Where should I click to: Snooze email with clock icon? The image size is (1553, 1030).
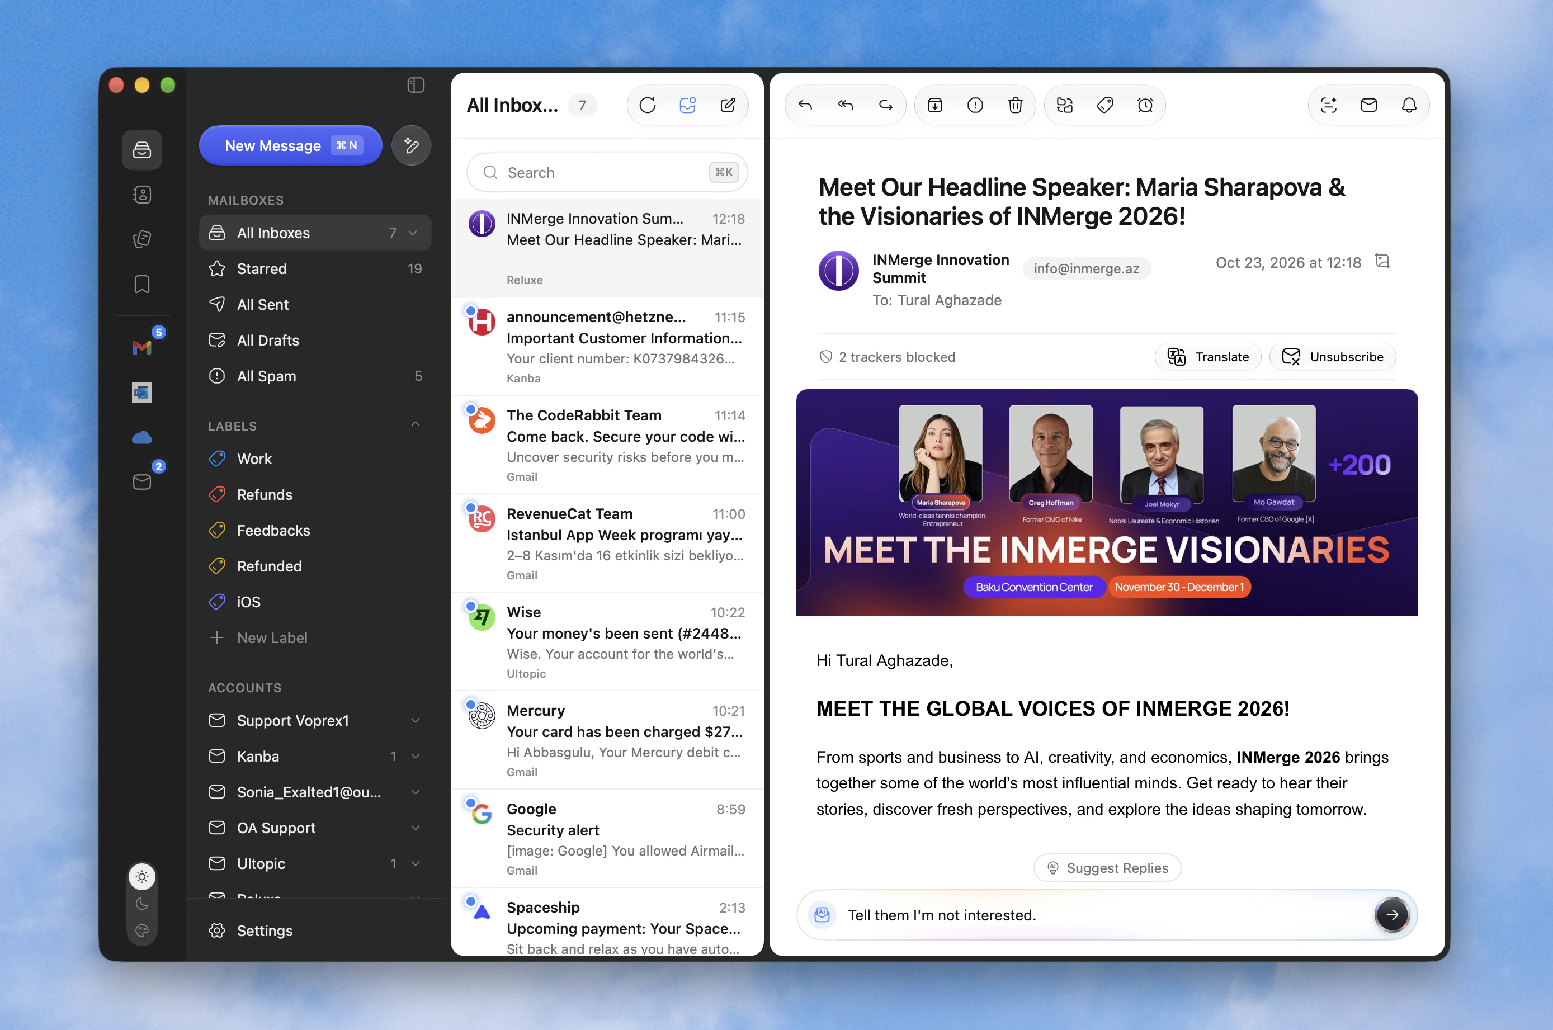click(1145, 105)
